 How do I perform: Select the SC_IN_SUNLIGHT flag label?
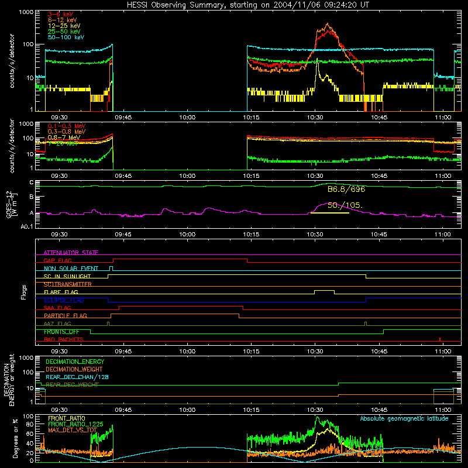(67, 276)
